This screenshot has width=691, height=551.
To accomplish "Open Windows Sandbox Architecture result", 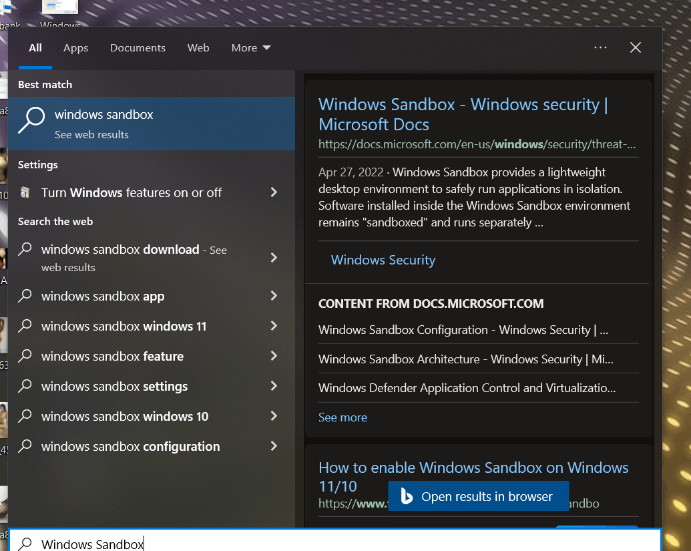I will 466,359.
